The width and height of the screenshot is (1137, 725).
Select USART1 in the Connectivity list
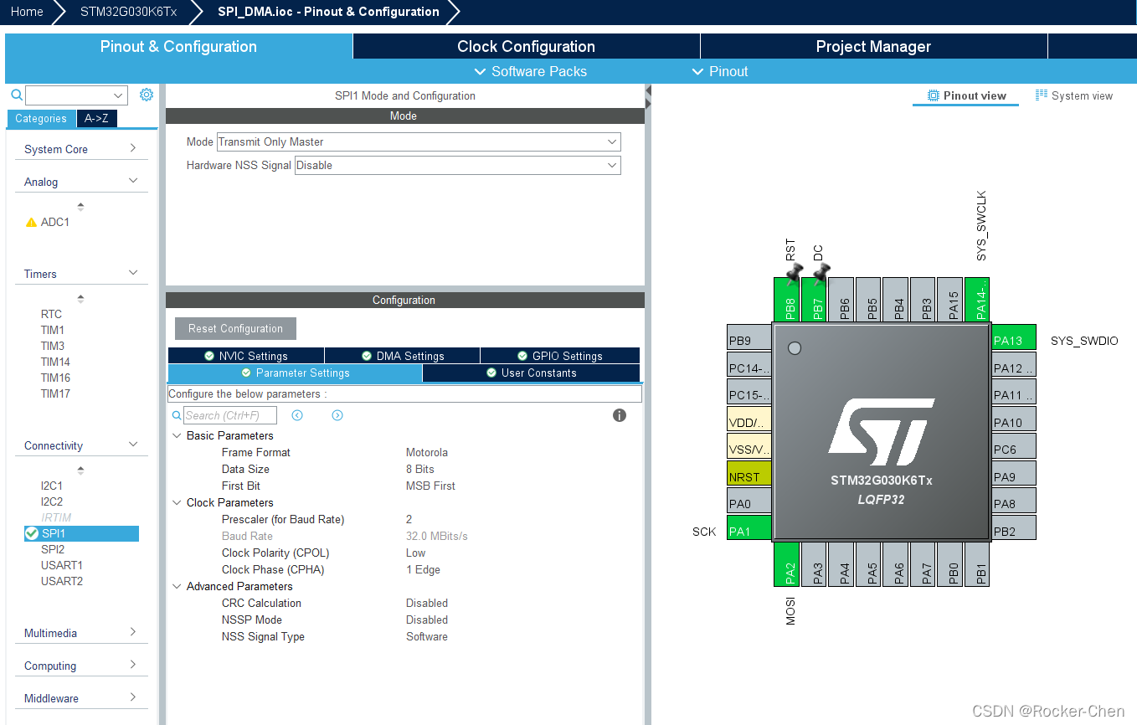click(x=62, y=565)
